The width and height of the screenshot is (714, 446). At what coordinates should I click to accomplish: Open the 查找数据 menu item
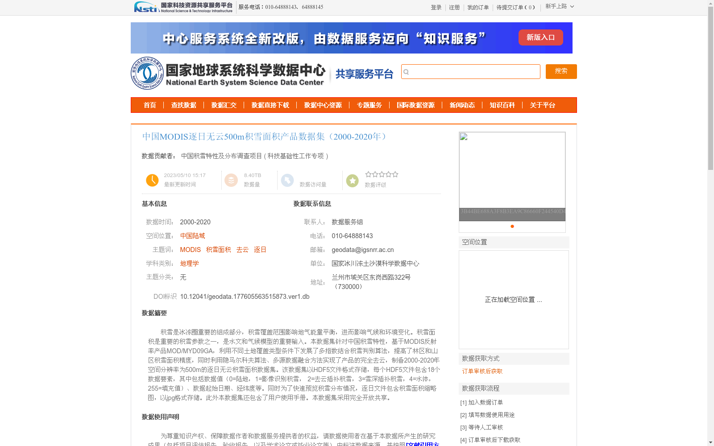click(x=184, y=105)
